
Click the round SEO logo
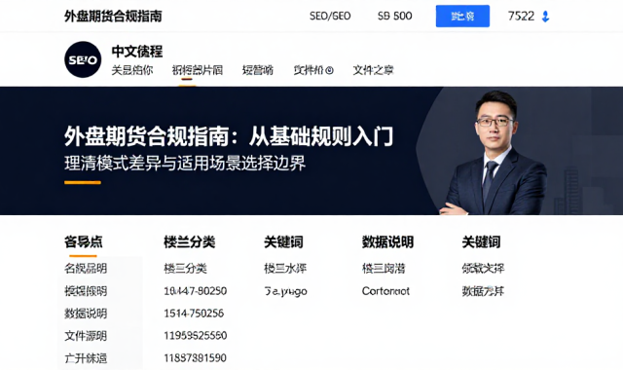tap(83, 59)
